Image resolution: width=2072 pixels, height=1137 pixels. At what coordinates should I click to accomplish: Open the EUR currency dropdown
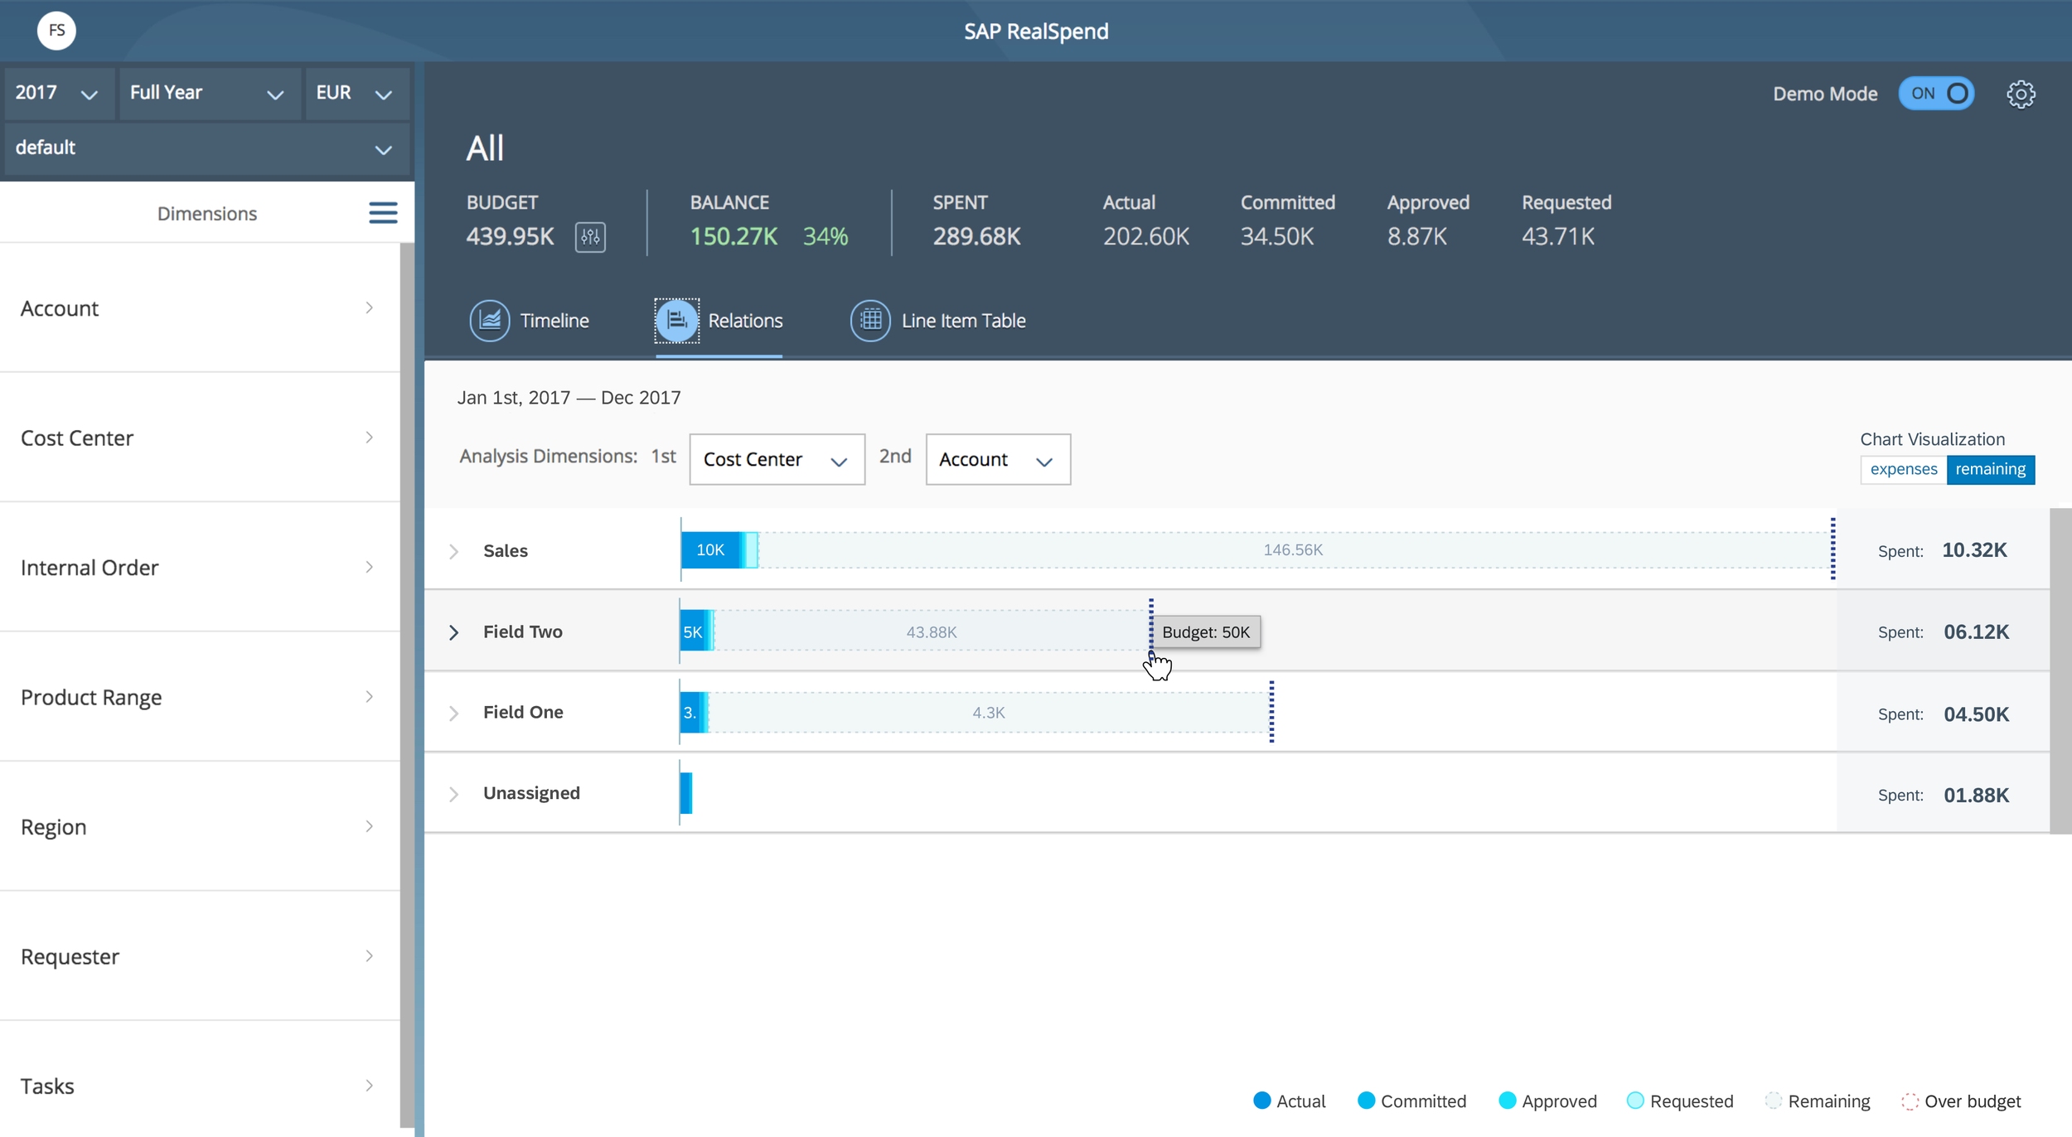[x=356, y=93]
